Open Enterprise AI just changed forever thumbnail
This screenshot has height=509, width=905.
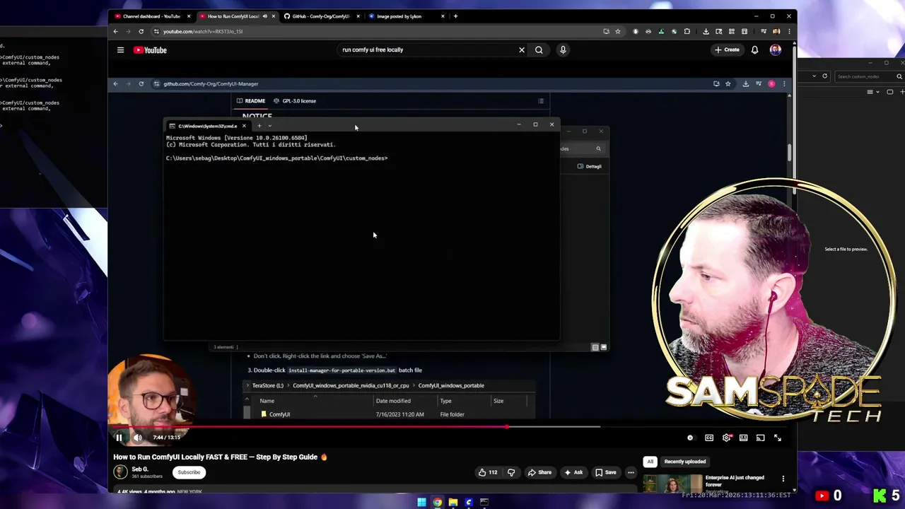tap(672, 484)
